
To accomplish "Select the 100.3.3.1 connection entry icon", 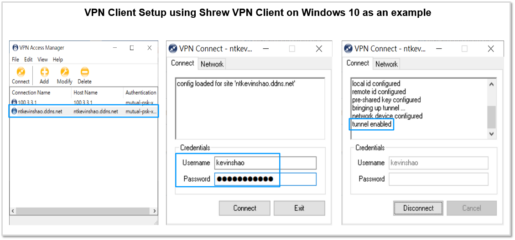I will point(15,102).
